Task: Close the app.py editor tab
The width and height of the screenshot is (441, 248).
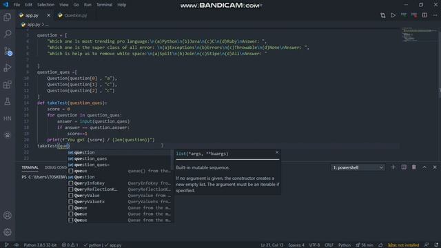Action: click(x=48, y=15)
